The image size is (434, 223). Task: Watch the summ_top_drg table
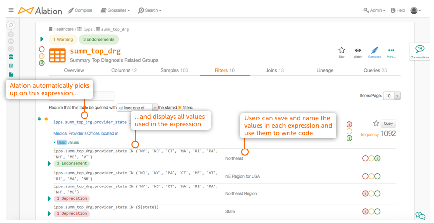pyautogui.click(x=358, y=52)
